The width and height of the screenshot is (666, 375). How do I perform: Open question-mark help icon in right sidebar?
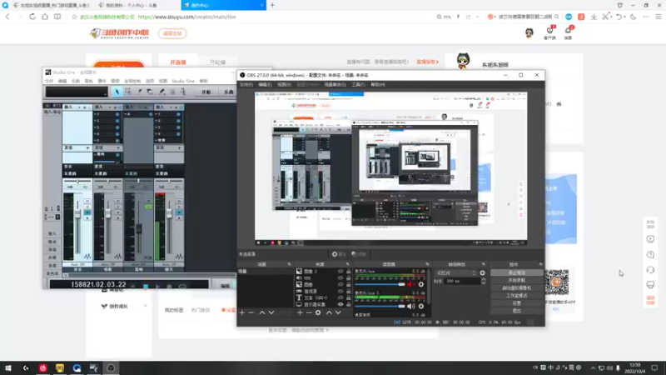[650, 255]
